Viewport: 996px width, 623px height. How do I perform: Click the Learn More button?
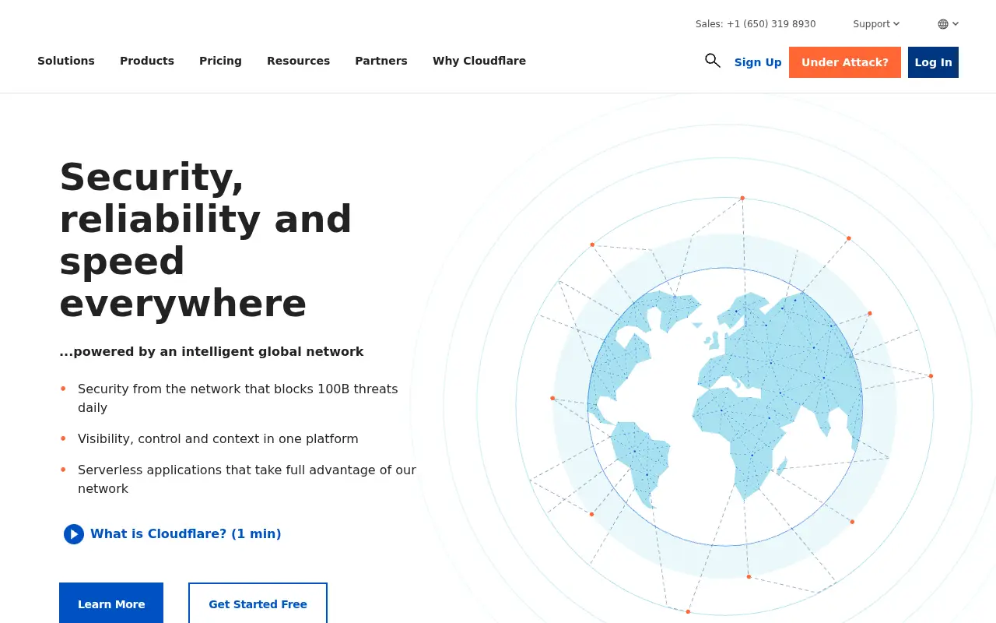click(x=111, y=604)
